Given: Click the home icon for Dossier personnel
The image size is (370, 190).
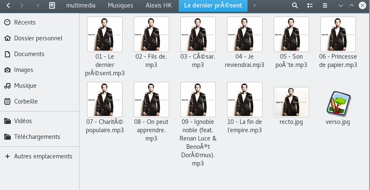Looking at the screenshot, I should click(x=7, y=38).
